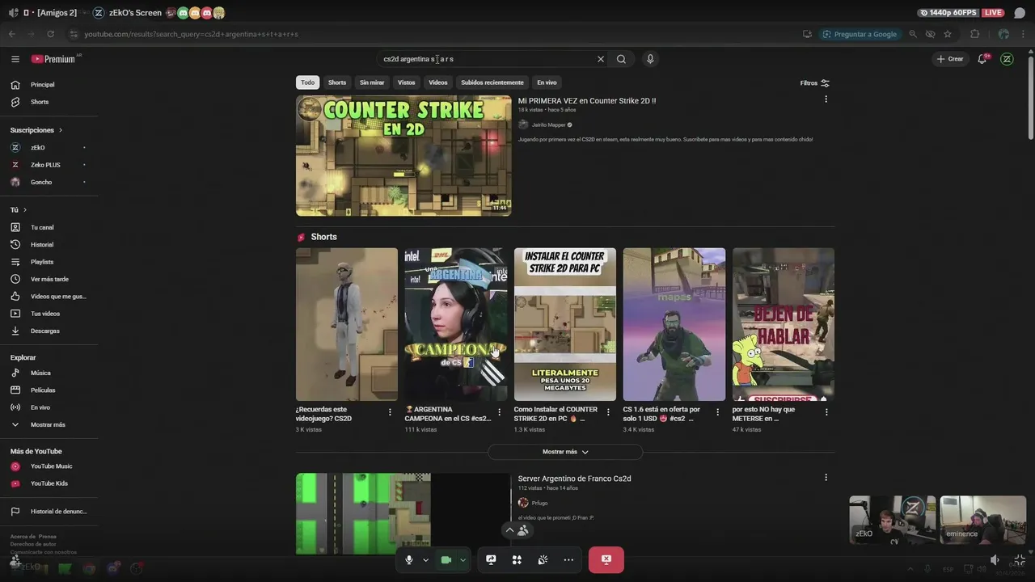Expand Mostrar más under Shorts shelf
Image resolution: width=1035 pixels, height=582 pixels.
(565, 452)
